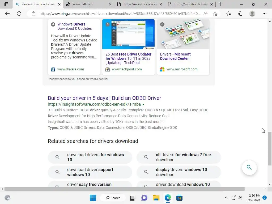This screenshot has height=204, width=272.
Task: Open the Microsoft Download Center thumbnail image
Action: tap(183, 34)
